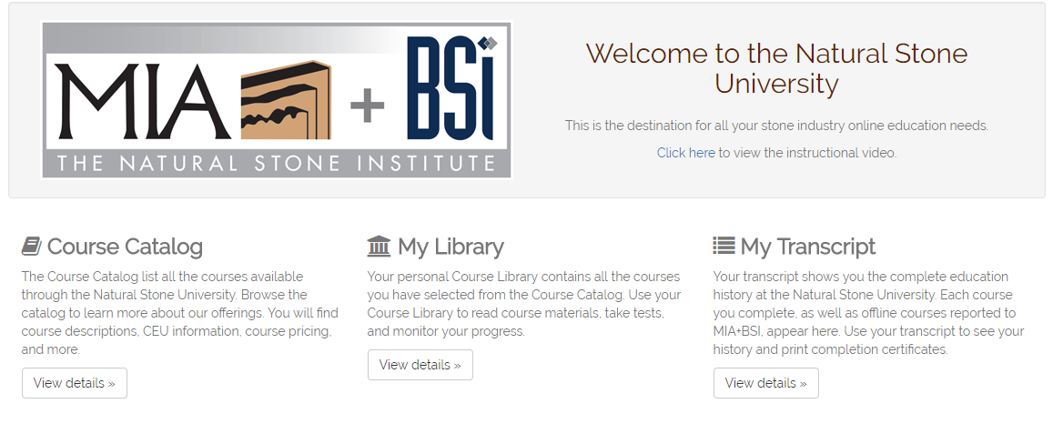Click the list icon beside My Transcript

point(724,246)
